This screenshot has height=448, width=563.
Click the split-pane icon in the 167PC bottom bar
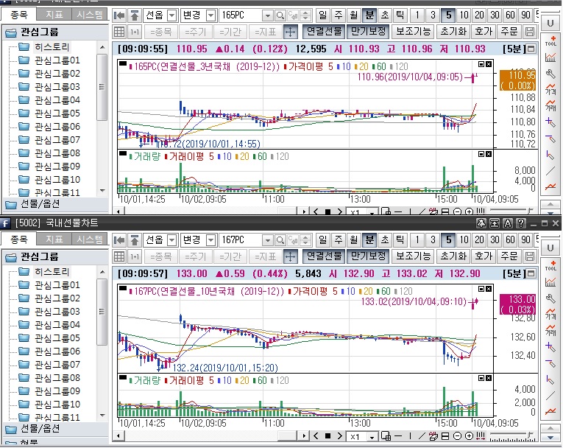coord(445,436)
